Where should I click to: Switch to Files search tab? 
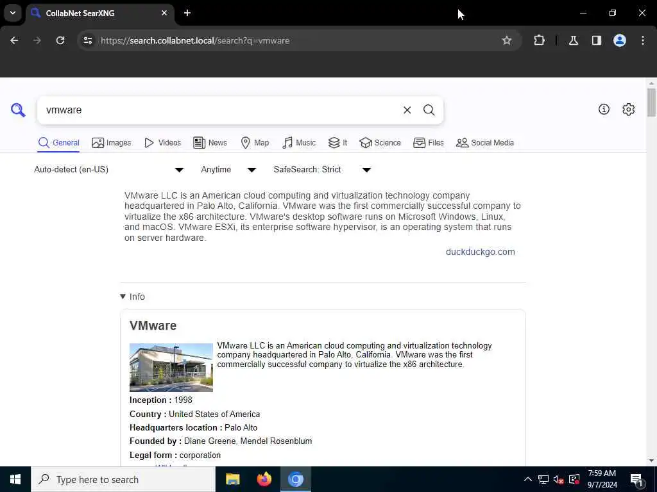(428, 143)
